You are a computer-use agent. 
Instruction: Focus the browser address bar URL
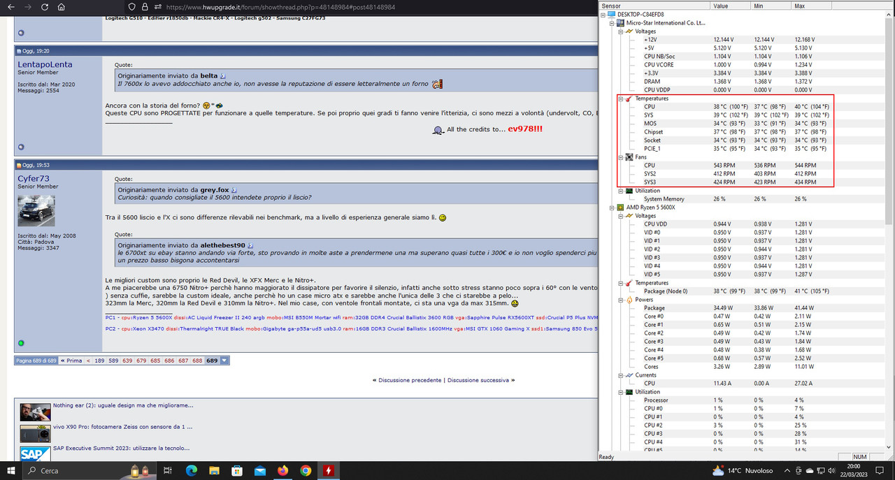(x=280, y=7)
